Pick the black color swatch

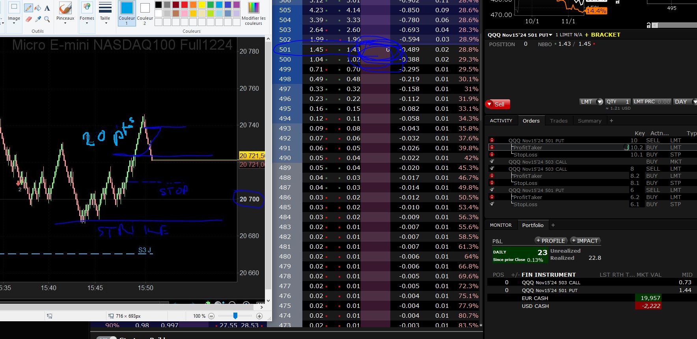click(158, 5)
